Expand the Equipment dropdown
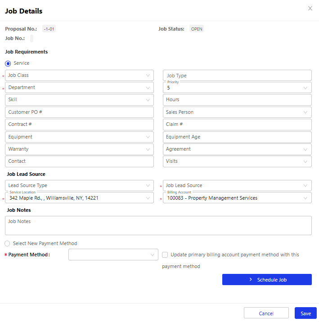Screen dimensions: 319x322 click(79, 137)
